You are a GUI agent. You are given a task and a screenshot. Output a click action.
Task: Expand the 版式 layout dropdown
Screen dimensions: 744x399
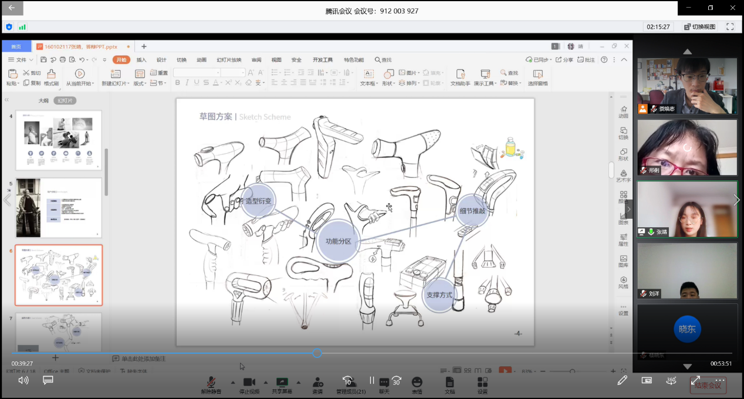pos(140,83)
